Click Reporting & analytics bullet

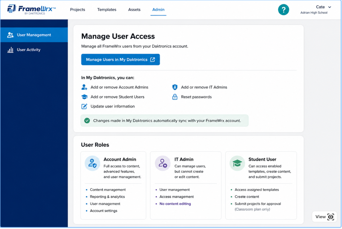coord(107,197)
